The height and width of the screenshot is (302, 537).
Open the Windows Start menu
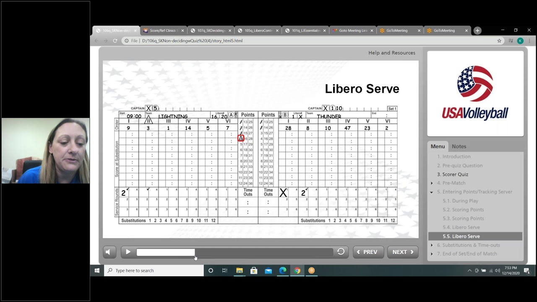click(97, 271)
